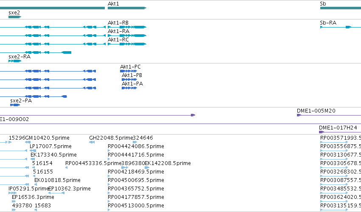Click the 493780 EST label

[22, 206]
